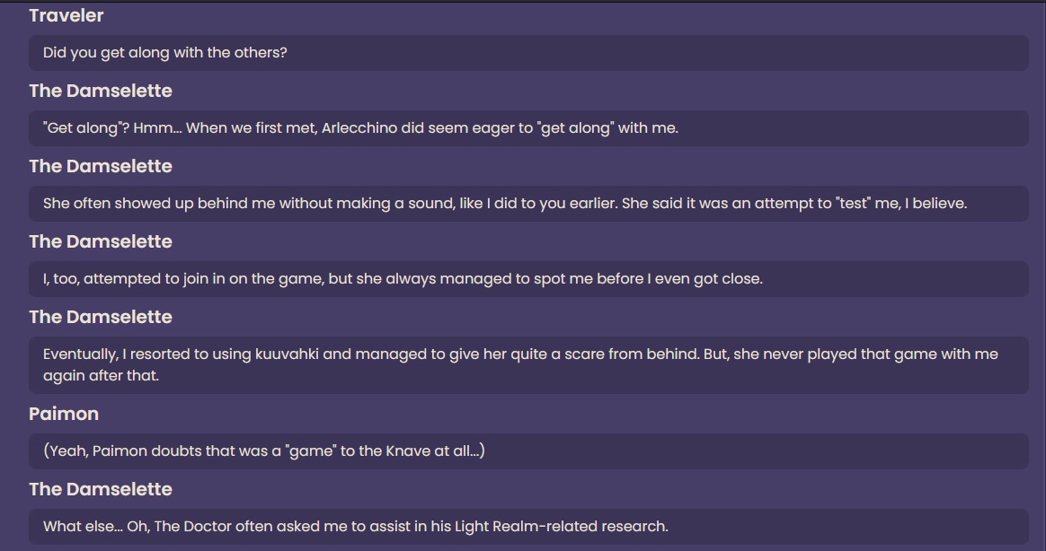Click the fourth The Damselette speaker heading
Viewport: 1046px width, 551px height.
click(101, 317)
